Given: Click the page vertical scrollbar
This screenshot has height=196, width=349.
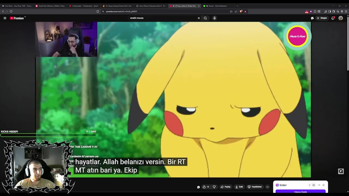Looking at the screenshot, I should point(348,44).
